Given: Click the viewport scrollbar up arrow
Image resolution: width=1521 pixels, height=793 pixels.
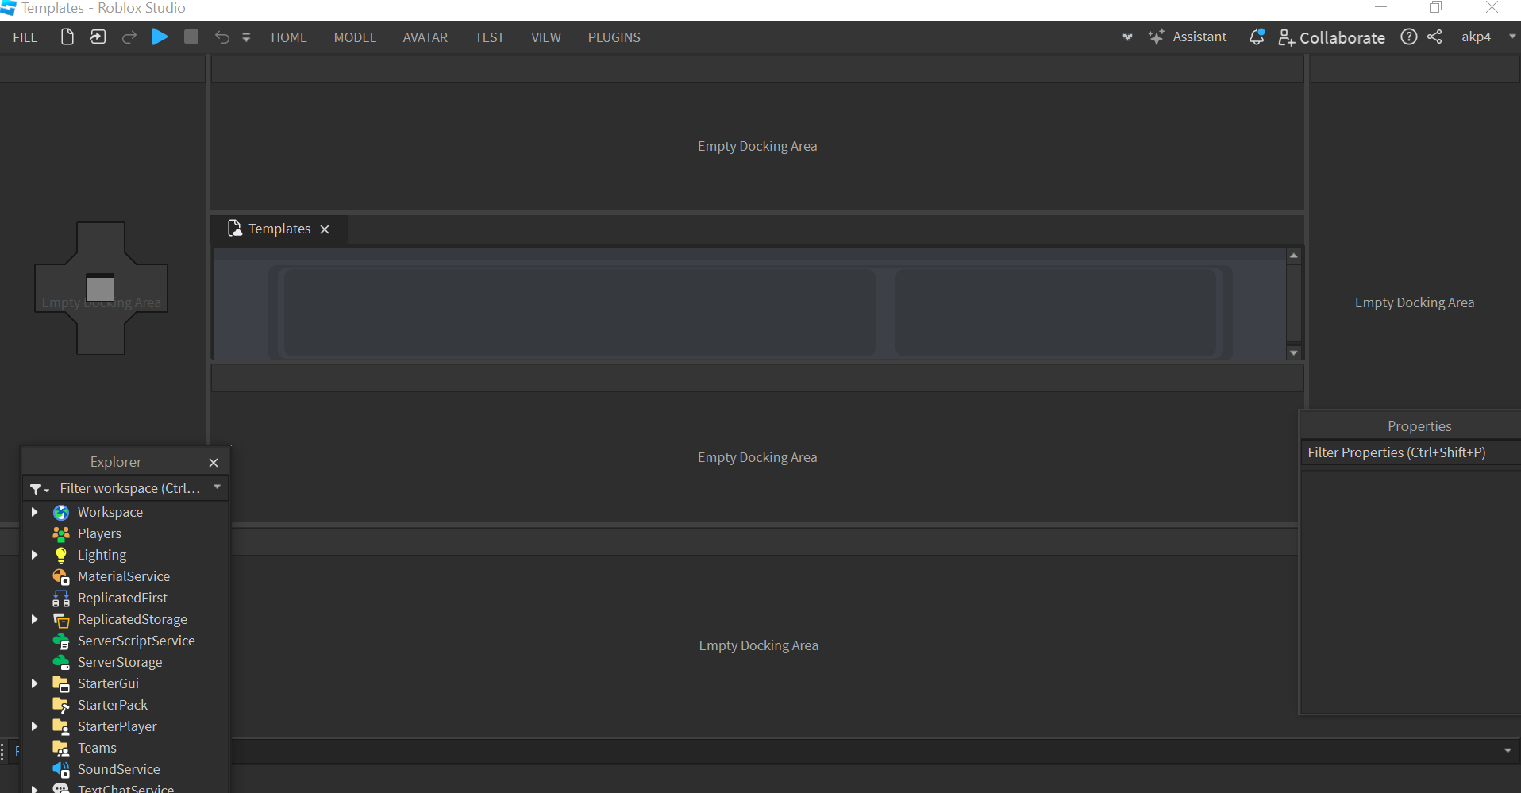Looking at the screenshot, I should coord(1294,256).
